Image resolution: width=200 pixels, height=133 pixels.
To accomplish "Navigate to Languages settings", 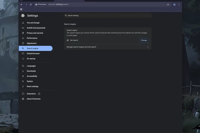I will coord(31,66).
